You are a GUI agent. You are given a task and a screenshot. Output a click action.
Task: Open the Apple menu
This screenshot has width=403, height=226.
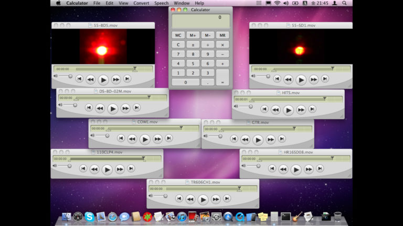click(x=58, y=3)
